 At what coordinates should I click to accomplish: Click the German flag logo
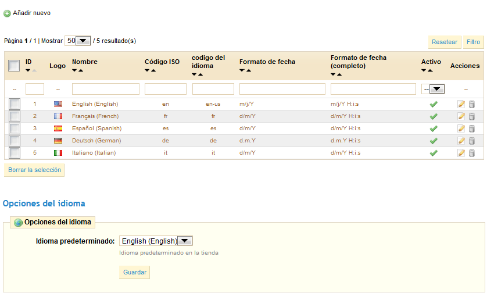point(58,141)
